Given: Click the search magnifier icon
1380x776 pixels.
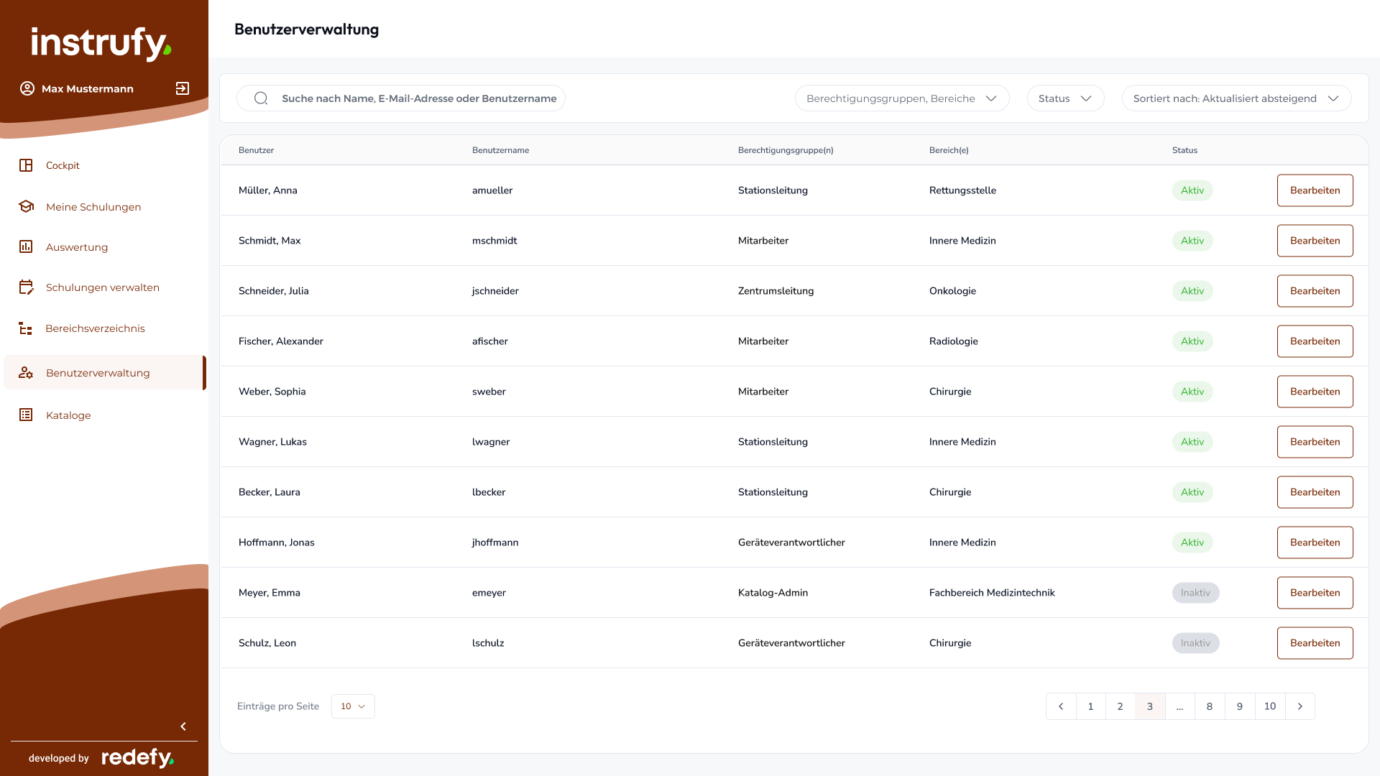Looking at the screenshot, I should [261, 98].
